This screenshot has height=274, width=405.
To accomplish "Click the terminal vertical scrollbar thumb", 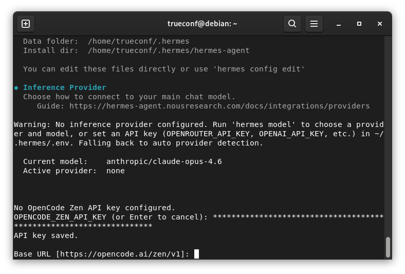I will point(388,247).
